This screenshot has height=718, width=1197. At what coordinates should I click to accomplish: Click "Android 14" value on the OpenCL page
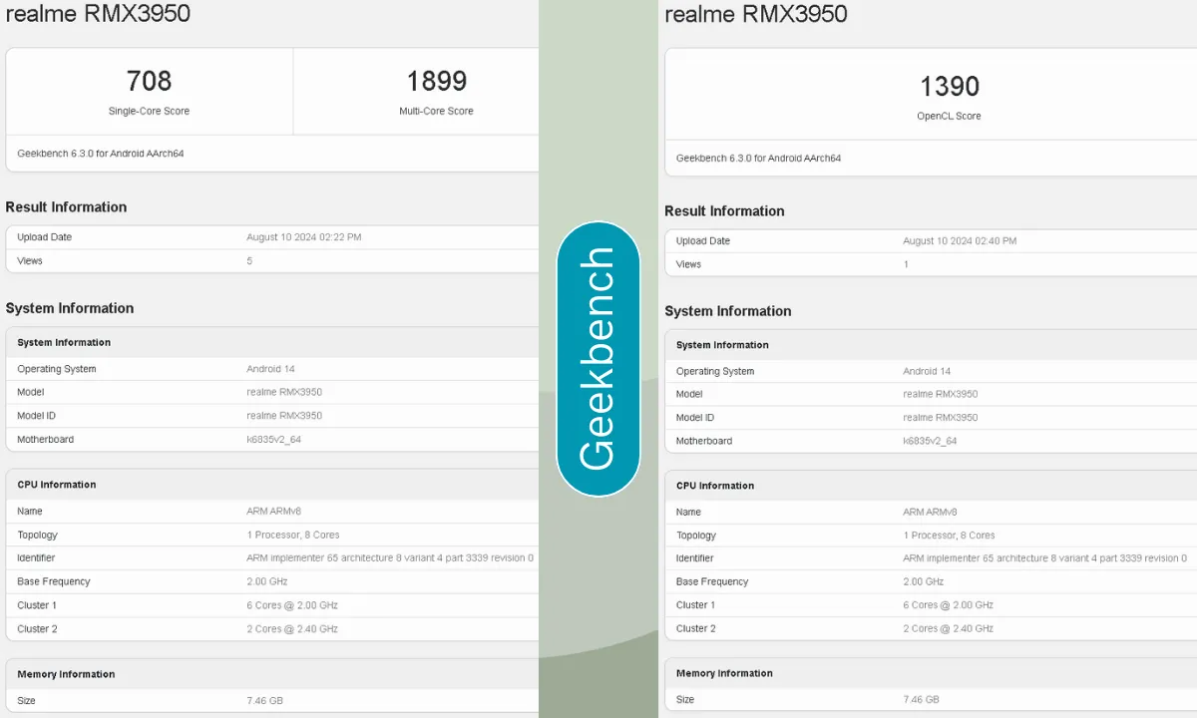pos(927,371)
